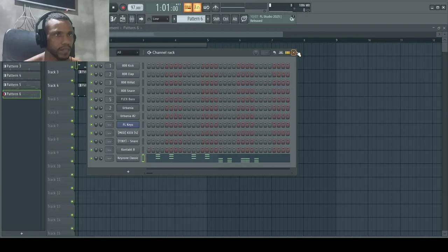Toggle the magnet snap icon
This screenshot has height=252, width=448.
tap(149, 19)
